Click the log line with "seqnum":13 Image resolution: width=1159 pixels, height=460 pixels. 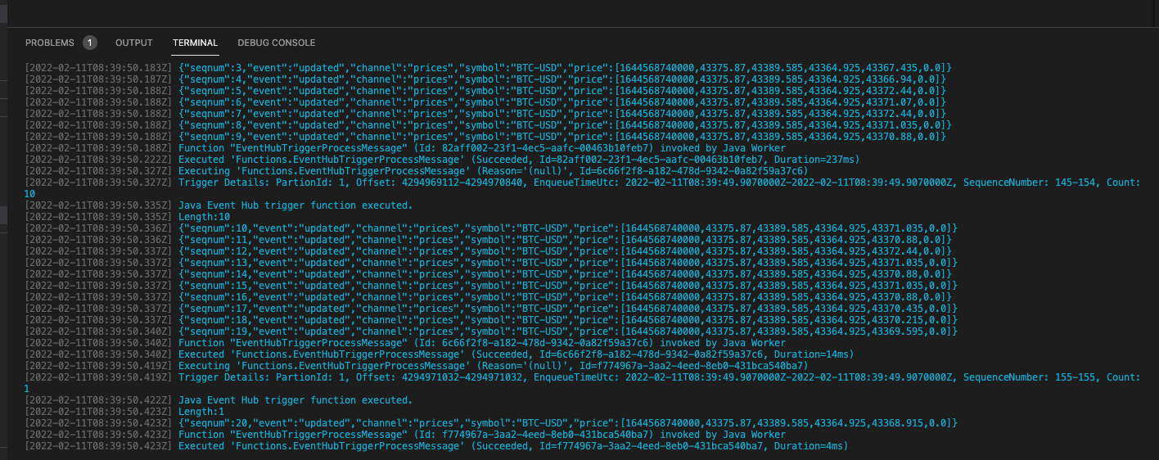(x=491, y=262)
